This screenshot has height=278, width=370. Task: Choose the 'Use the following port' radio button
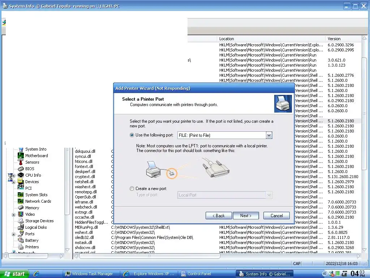pyautogui.click(x=132, y=135)
